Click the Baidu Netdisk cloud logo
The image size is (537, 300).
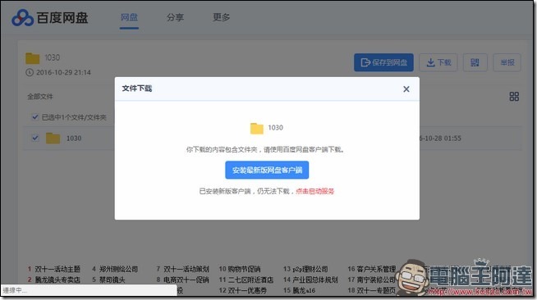[x=22, y=18]
